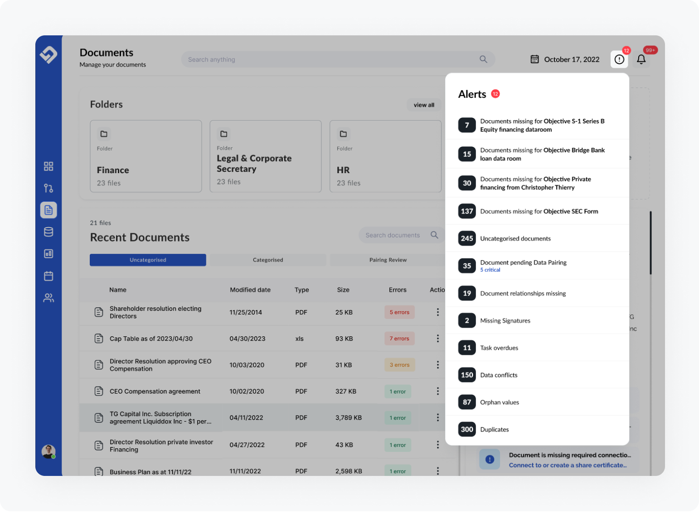Open Document relationships missing alert

tap(537, 293)
